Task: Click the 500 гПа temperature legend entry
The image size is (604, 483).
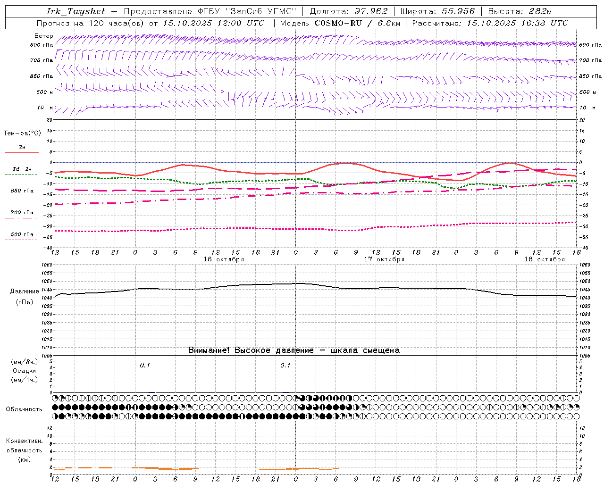Action: coord(22,234)
